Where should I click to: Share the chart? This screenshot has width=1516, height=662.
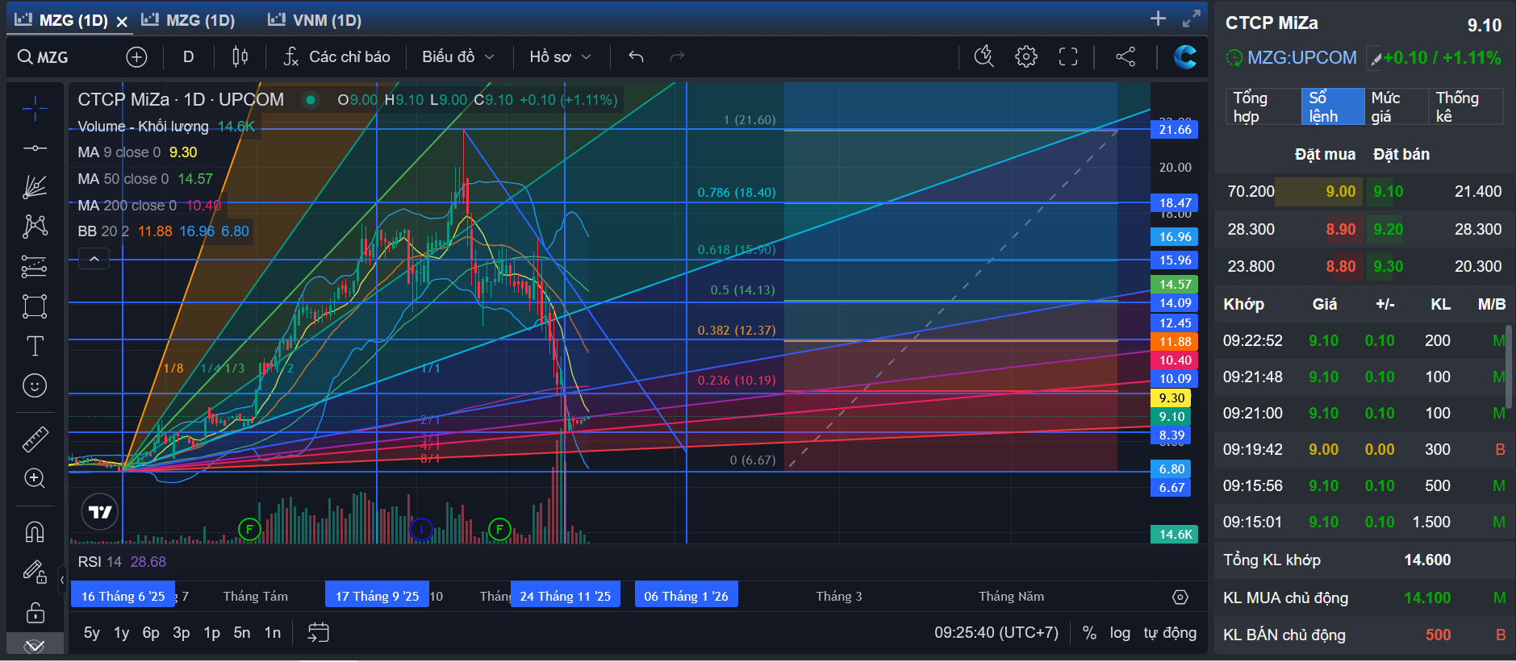pos(1126,56)
